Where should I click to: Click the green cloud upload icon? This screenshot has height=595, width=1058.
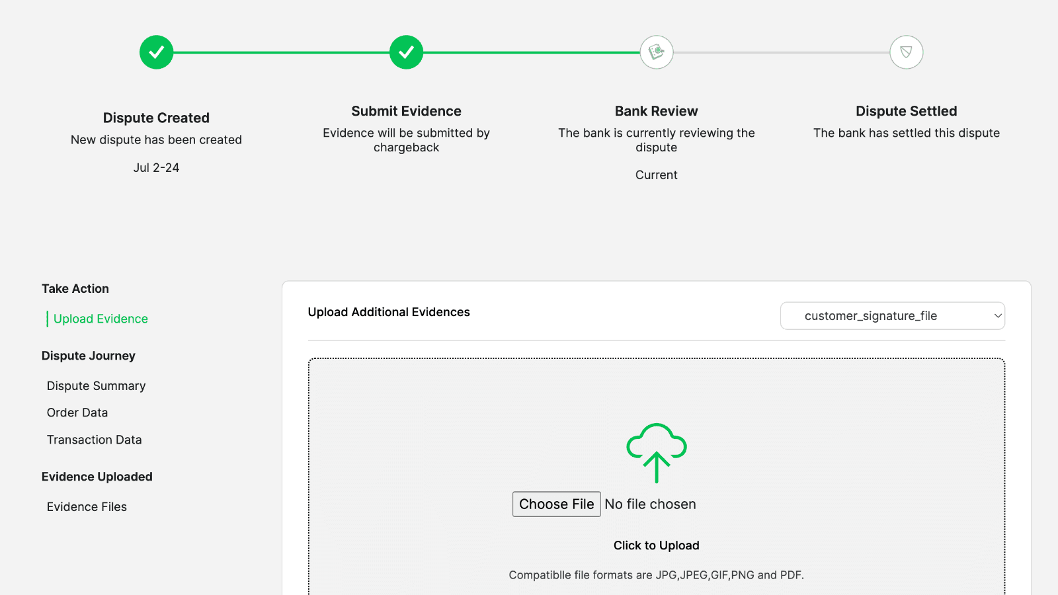[x=656, y=452]
